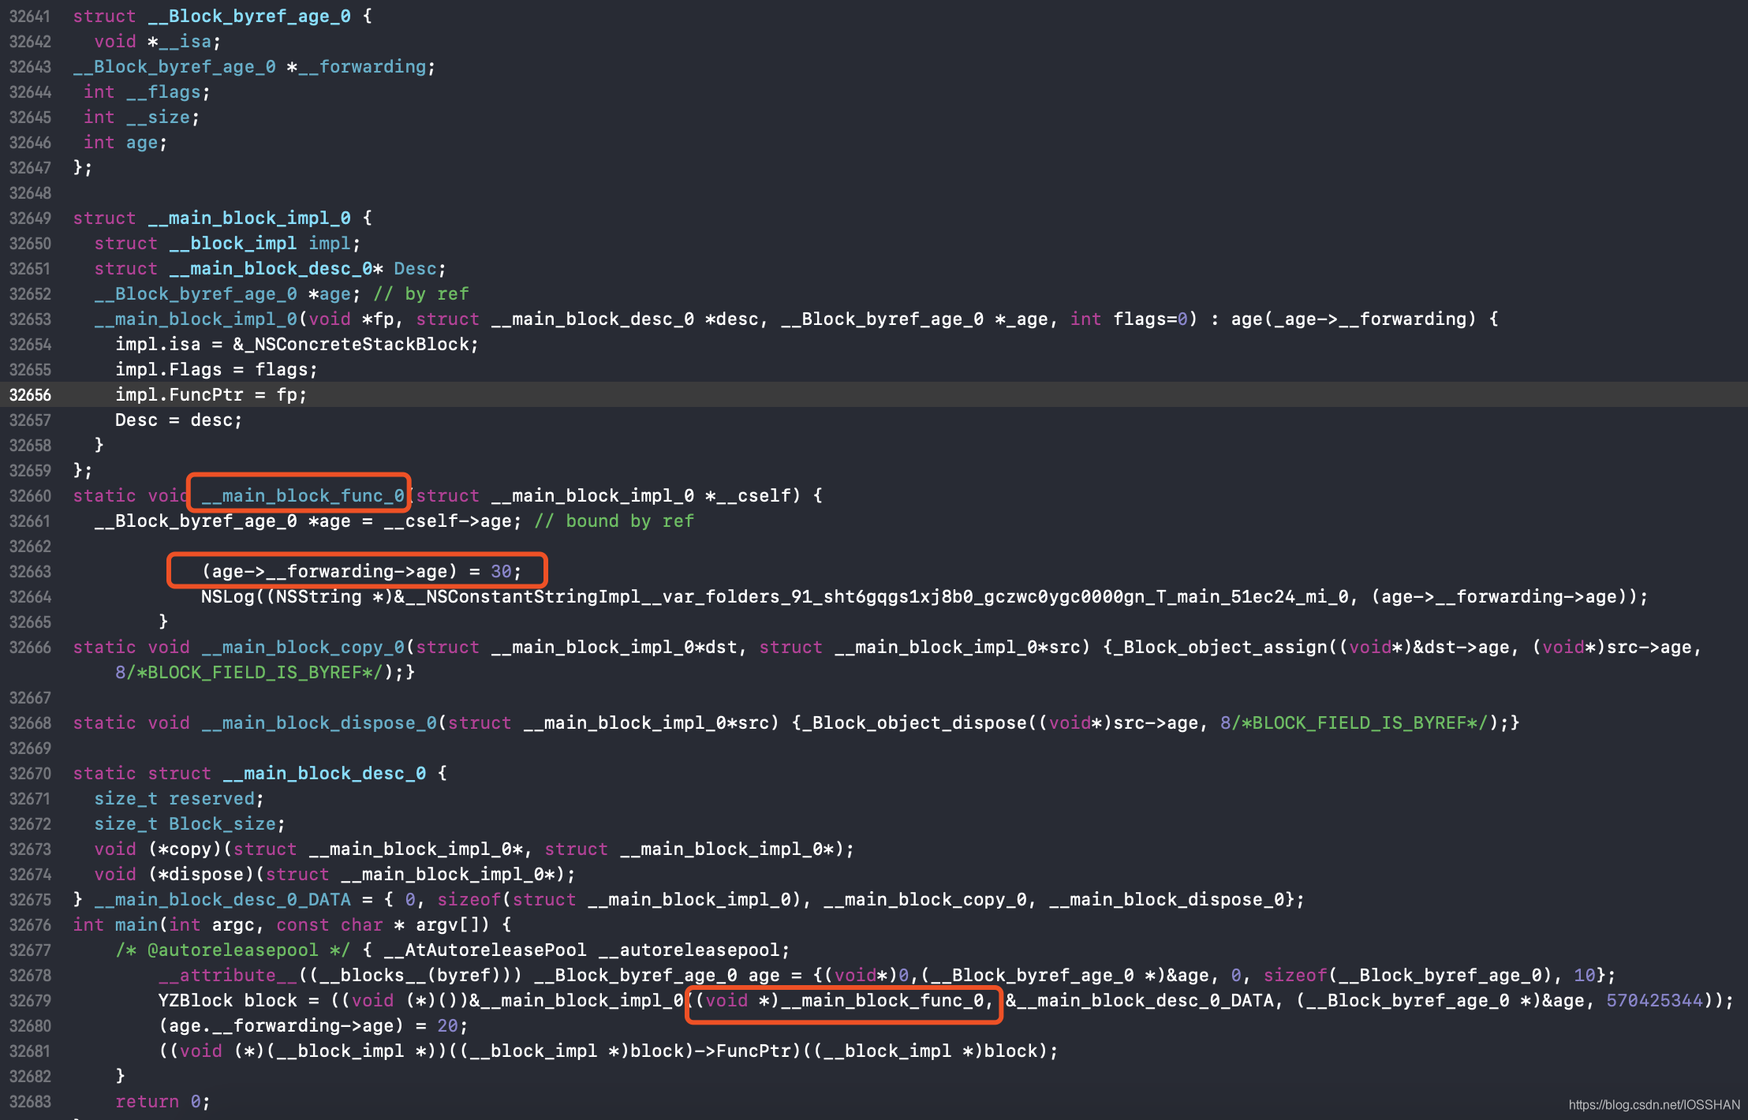Click '8/*BLOCK_FIELD_IS_BYREF*/' on the wrapped line after 32666
The height and width of the screenshot is (1120, 1748).
click(249, 673)
